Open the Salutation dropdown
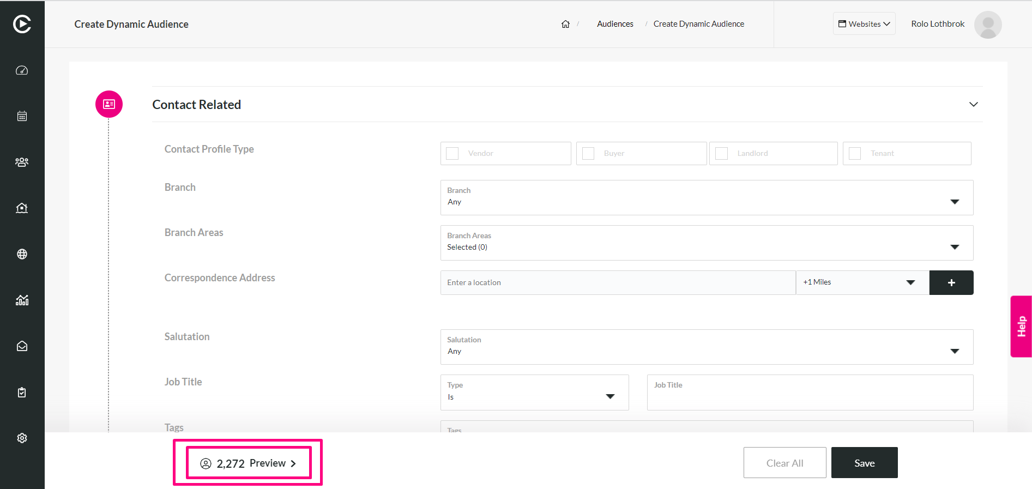 pyautogui.click(x=707, y=347)
